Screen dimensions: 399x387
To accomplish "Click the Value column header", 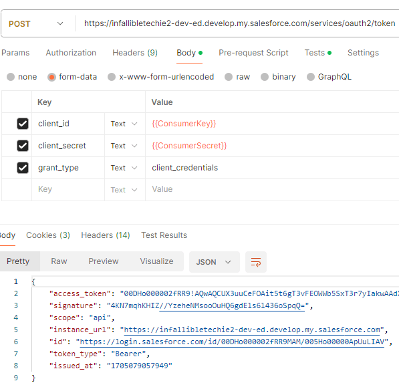I will (162, 102).
